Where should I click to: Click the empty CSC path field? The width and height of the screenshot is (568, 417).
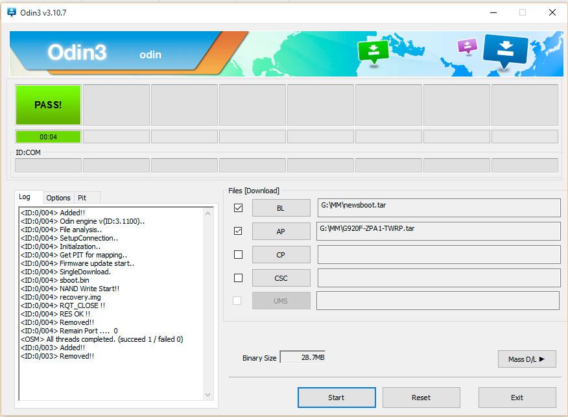[439, 278]
